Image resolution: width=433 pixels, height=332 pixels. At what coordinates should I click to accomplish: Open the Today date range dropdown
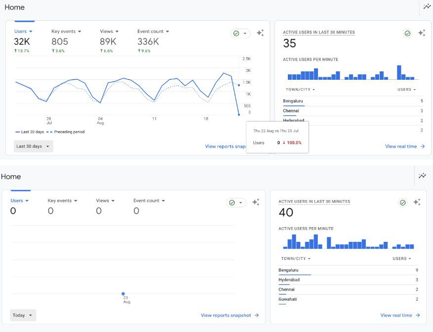(x=23, y=315)
